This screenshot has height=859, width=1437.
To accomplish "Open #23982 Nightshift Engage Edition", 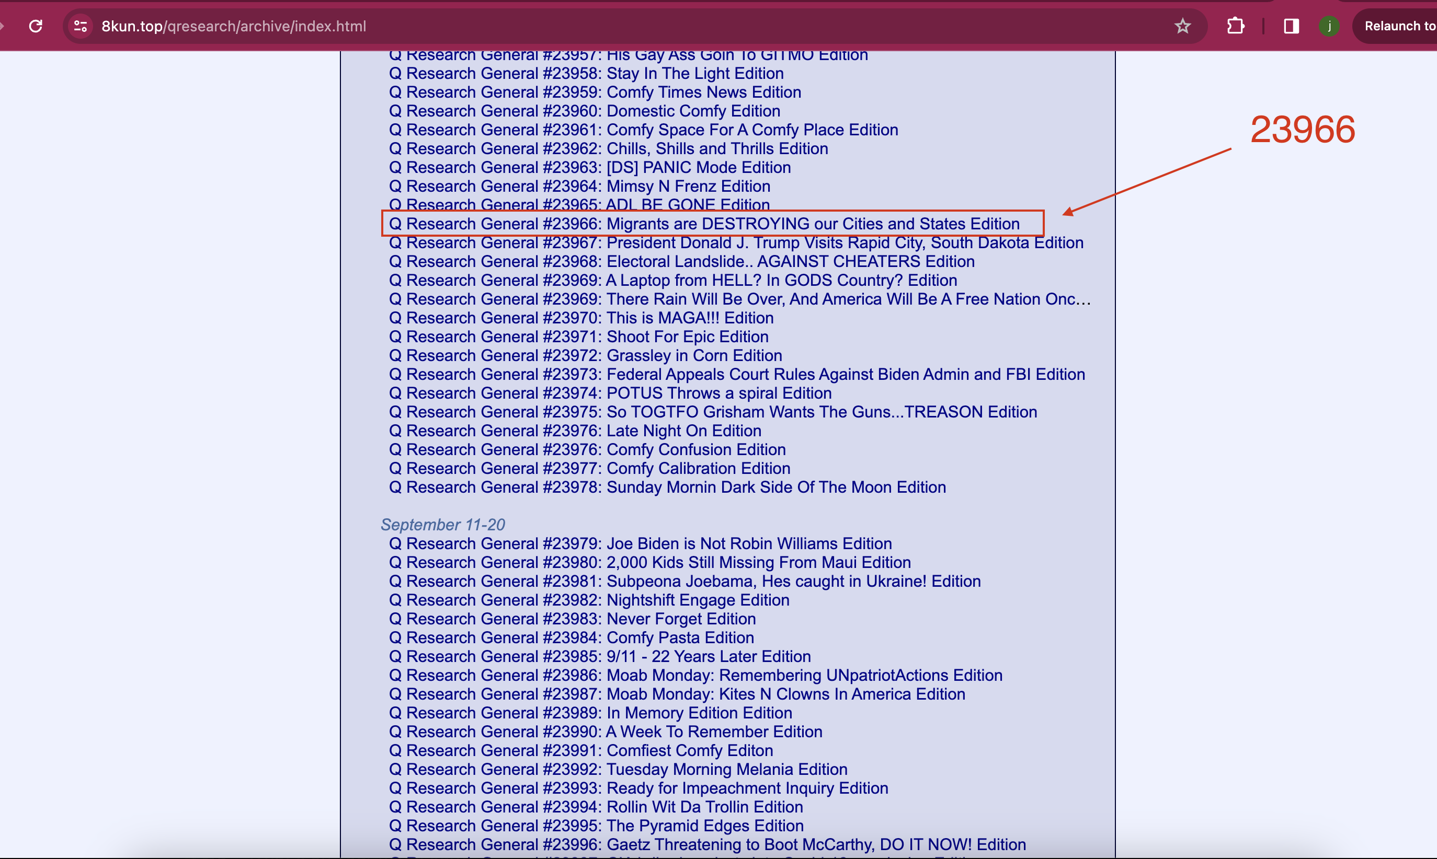I will (x=589, y=600).
